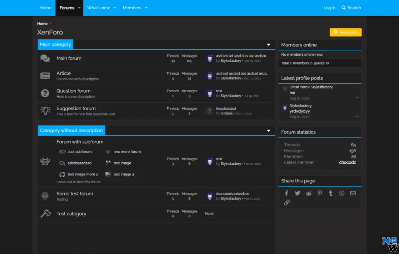Click the yellow New posts button
Viewport: 399px width, 254px height.
[345, 32]
